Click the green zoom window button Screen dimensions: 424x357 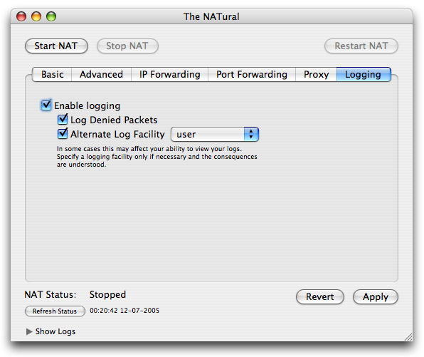point(51,16)
